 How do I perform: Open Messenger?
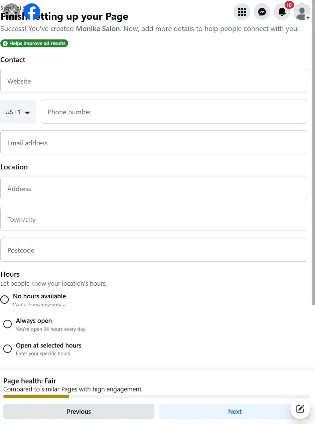pos(262,12)
